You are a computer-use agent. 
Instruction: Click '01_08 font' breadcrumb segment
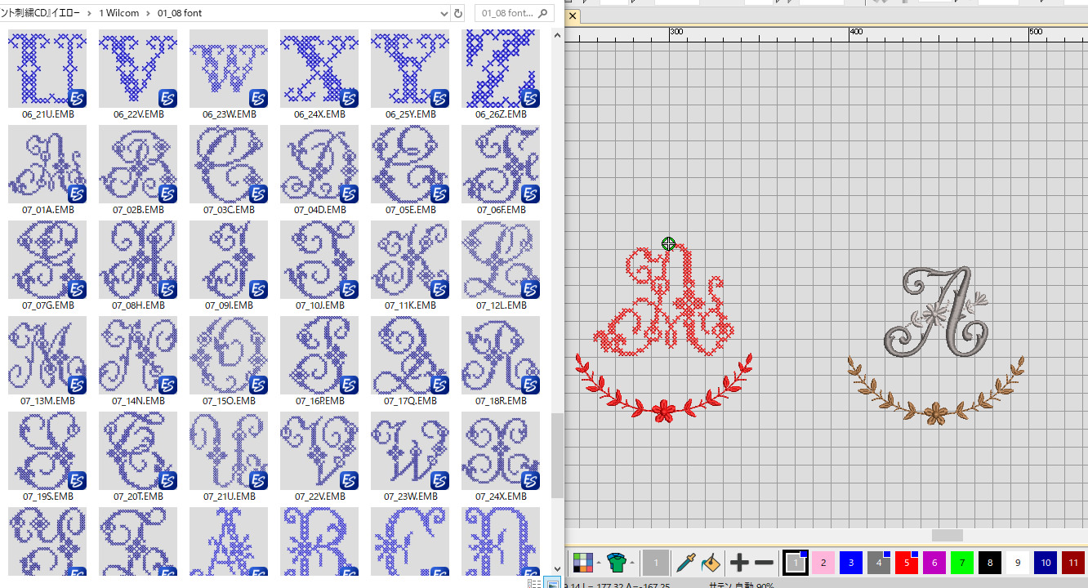pos(180,13)
